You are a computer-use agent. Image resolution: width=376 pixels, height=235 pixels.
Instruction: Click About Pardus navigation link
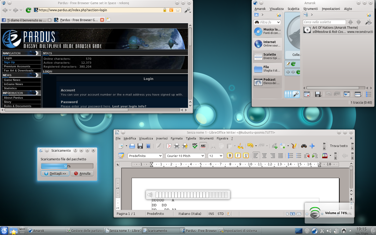(x=13, y=98)
